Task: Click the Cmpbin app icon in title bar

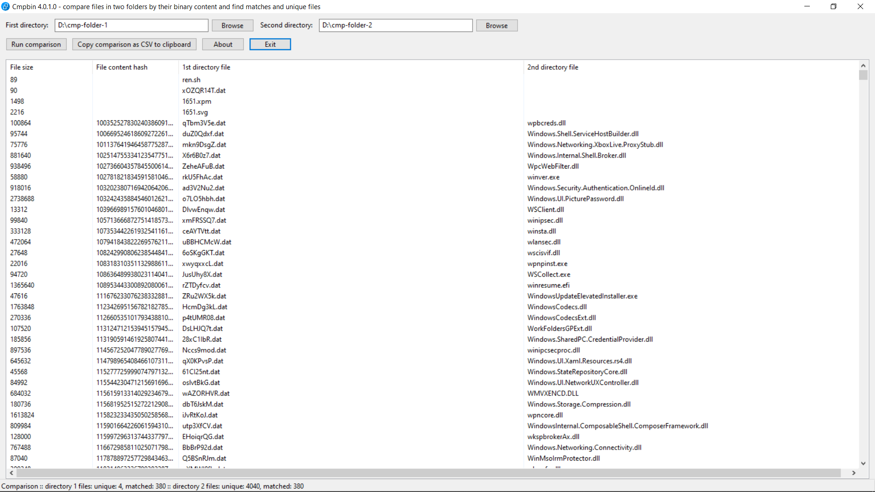Action: click(x=5, y=6)
